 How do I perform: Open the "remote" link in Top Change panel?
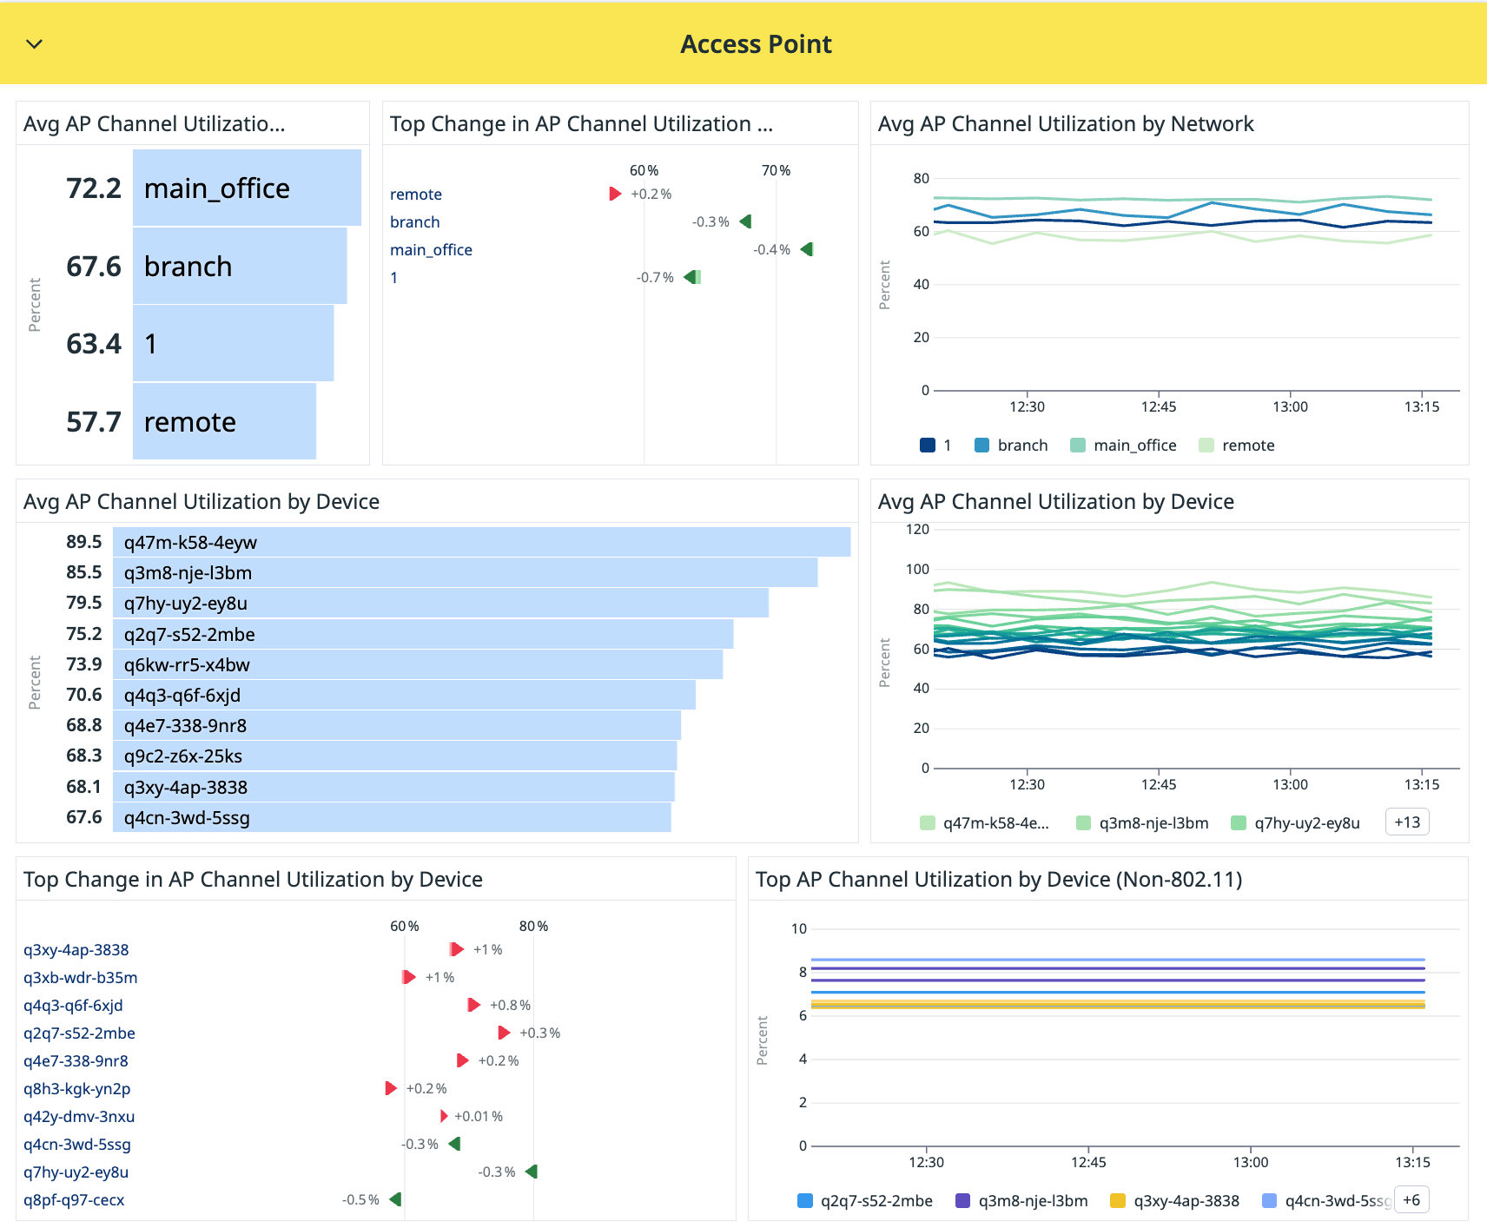[x=416, y=194]
